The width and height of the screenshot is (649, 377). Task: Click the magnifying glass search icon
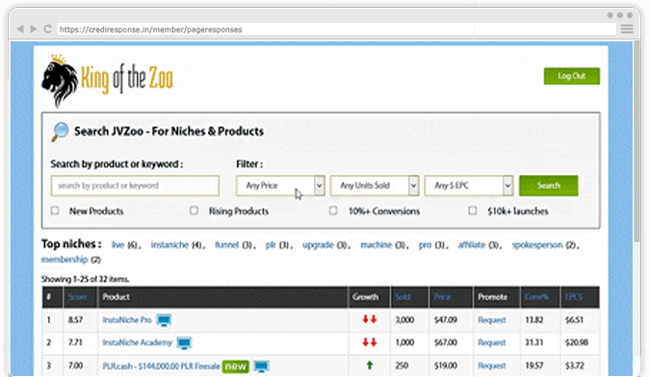click(x=60, y=132)
